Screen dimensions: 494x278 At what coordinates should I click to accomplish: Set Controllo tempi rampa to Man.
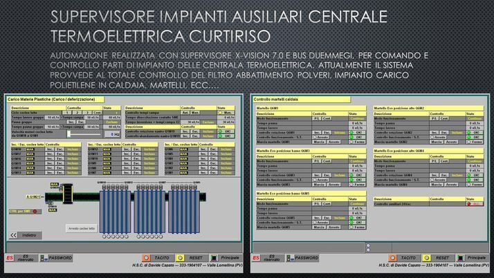coord(195,113)
